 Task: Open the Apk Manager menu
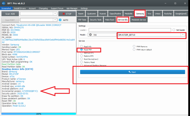click(72, 8)
